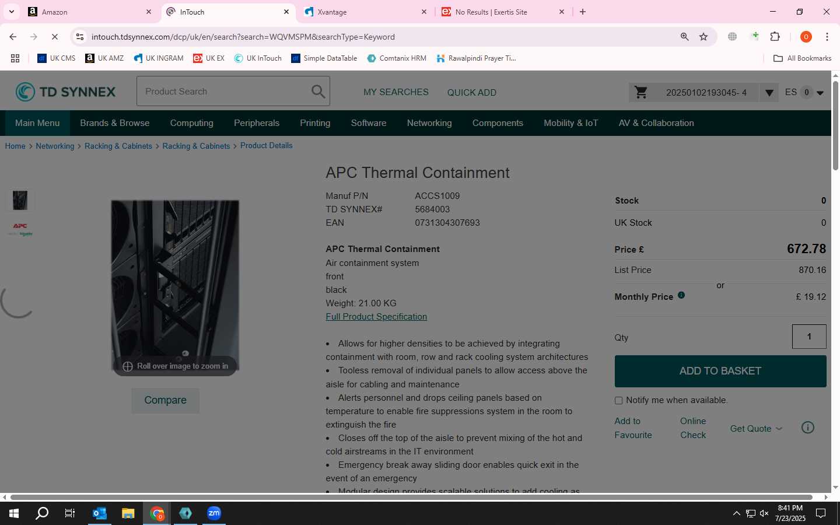
Task: Click the Monthly Price info icon
Action: click(x=681, y=295)
